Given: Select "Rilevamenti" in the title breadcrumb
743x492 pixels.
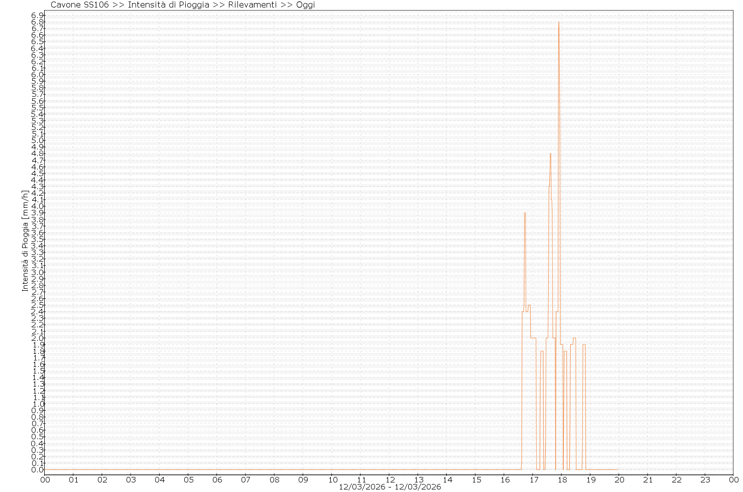Looking at the screenshot, I should [x=252, y=5].
